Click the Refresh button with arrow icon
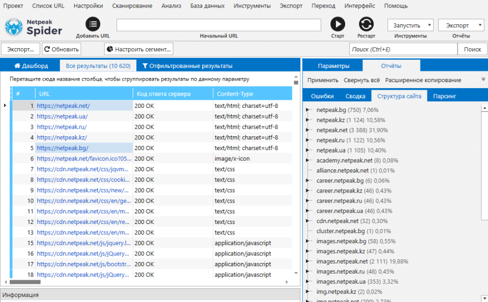 coord(62,49)
